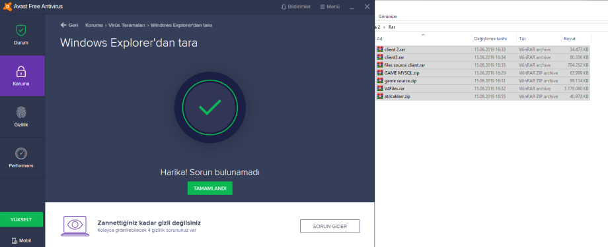Select the file name client3.rar
This screenshot has height=247, width=608.
pos(394,57)
